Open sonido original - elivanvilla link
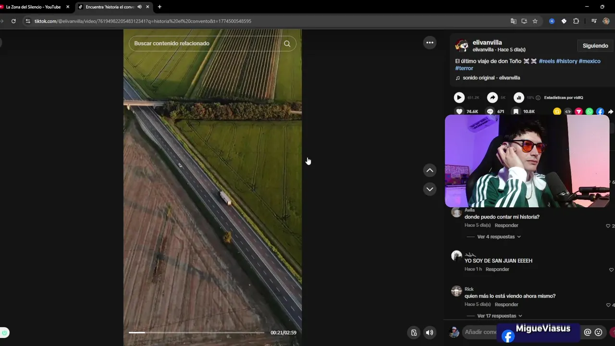This screenshot has width=615, height=346. tap(492, 78)
